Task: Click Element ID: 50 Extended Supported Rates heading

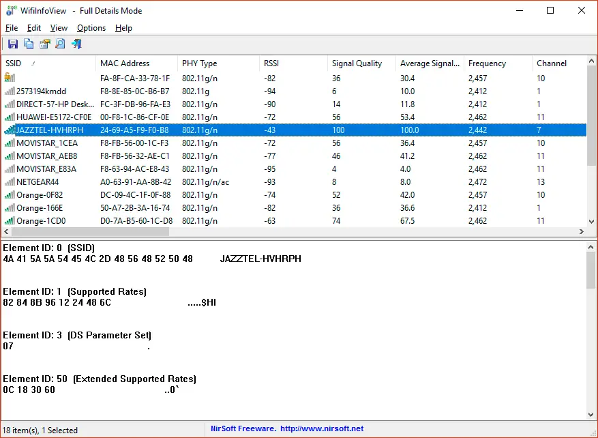Action: click(x=100, y=379)
